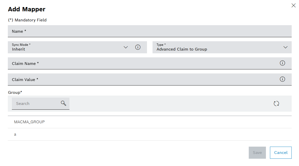This screenshot has width=299, height=166.
Task: Close the Add Mapper dialog
Action: [x=293, y=5]
